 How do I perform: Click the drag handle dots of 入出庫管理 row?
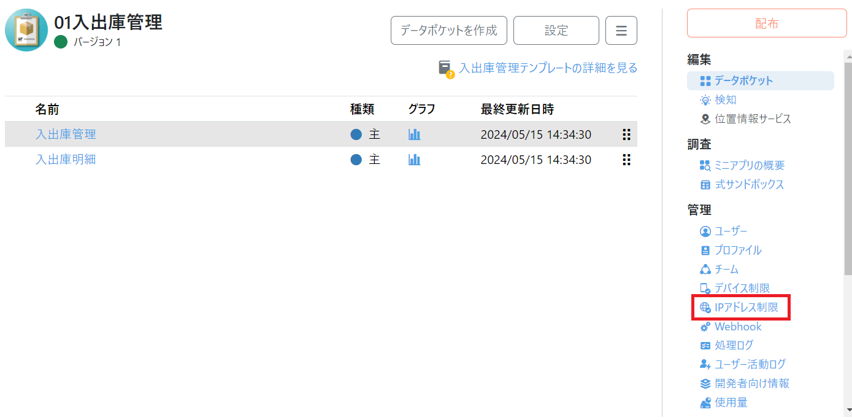tap(626, 134)
